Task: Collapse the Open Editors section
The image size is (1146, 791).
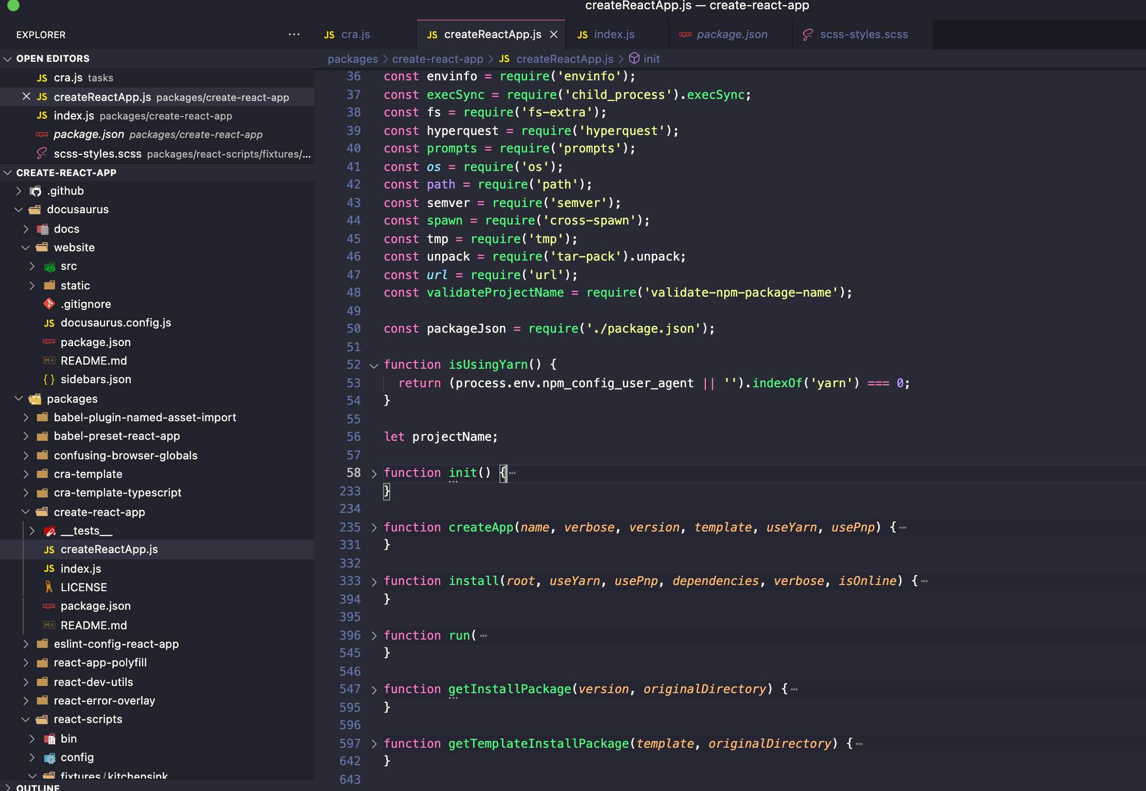Action: pyautogui.click(x=8, y=59)
